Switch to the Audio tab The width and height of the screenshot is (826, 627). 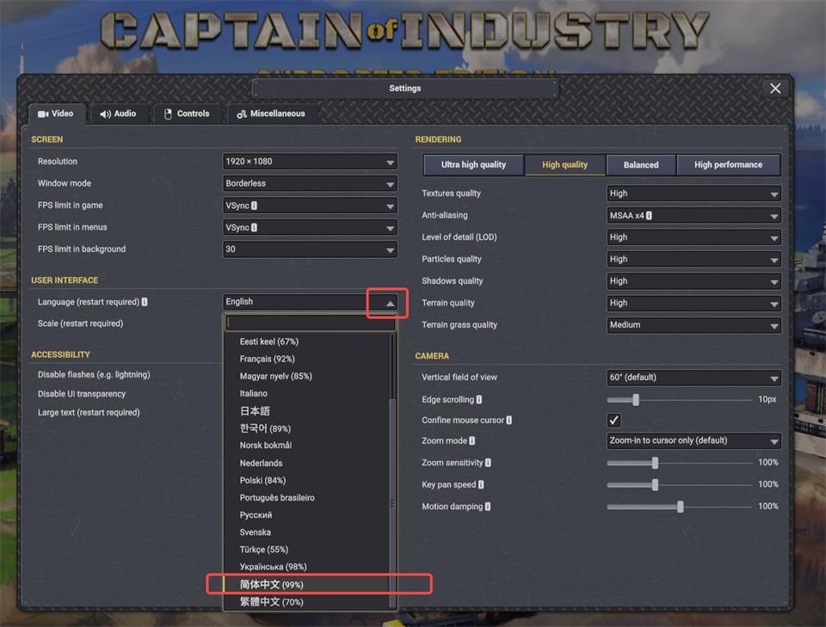point(119,114)
